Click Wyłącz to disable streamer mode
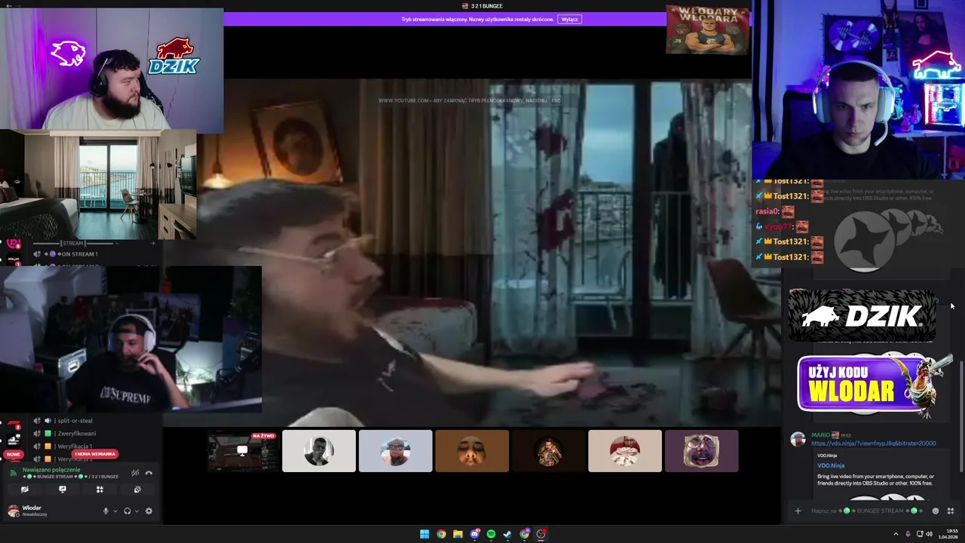The height and width of the screenshot is (543, 965). (570, 20)
